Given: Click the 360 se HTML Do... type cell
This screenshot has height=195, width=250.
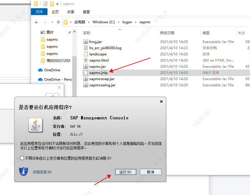Looking at the screenshot, I should [218, 60].
